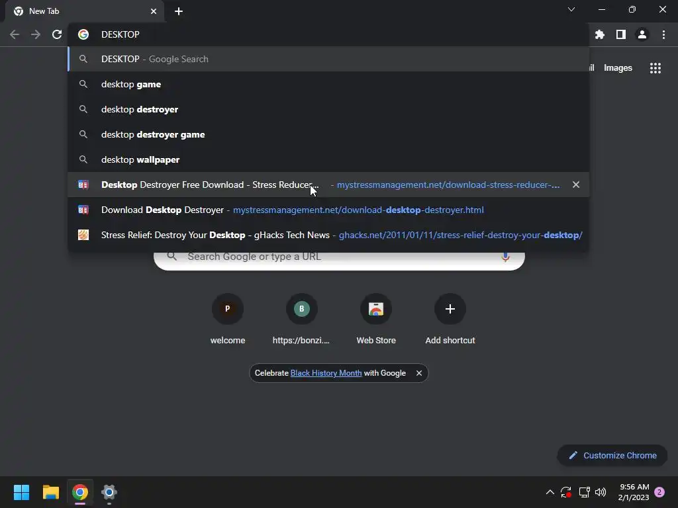Open the clock showing 9:56 AM

pyautogui.click(x=634, y=492)
